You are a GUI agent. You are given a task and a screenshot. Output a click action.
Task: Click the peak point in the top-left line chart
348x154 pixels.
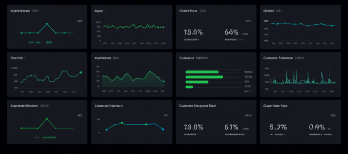(47, 24)
